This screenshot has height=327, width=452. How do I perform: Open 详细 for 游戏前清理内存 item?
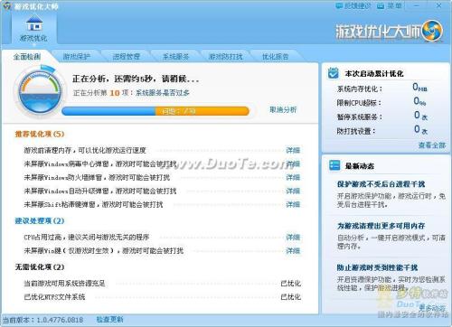(x=293, y=150)
